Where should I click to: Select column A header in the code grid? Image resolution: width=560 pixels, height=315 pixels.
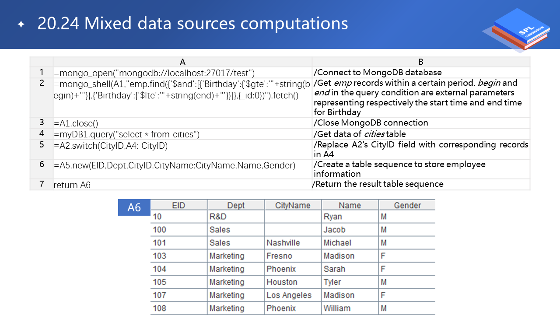[x=182, y=62]
